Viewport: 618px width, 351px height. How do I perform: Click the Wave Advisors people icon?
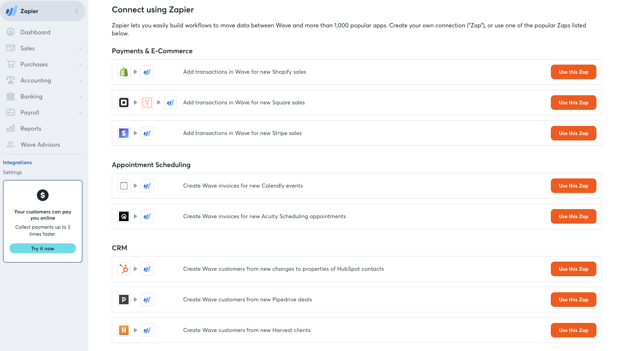pos(11,144)
